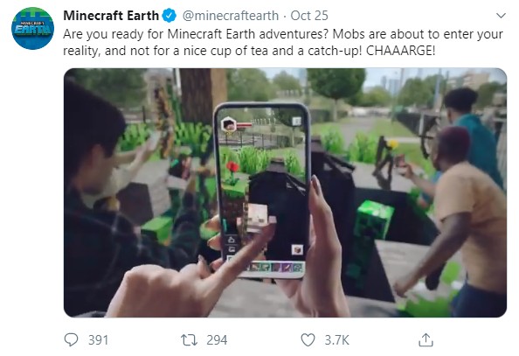Image resolution: width=519 pixels, height=356 pixels.
Task: Expand the tweet options chevron
Action: tap(502, 16)
